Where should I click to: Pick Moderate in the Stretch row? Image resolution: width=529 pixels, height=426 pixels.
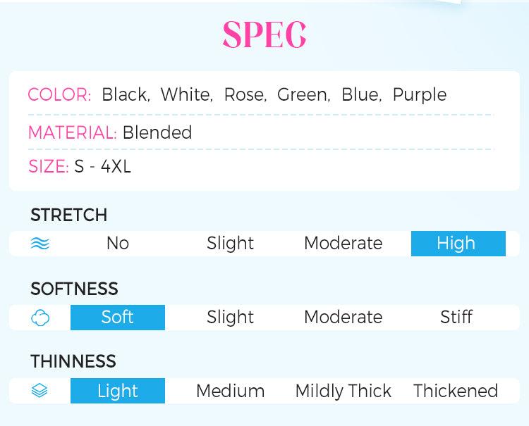coord(343,244)
